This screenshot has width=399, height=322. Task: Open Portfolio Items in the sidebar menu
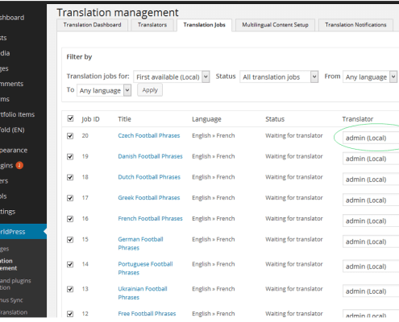pyautogui.click(x=17, y=114)
